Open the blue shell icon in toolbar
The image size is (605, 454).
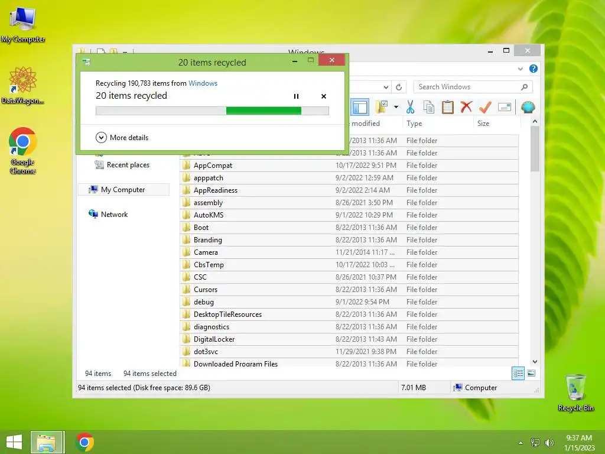[x=528, y=107]
